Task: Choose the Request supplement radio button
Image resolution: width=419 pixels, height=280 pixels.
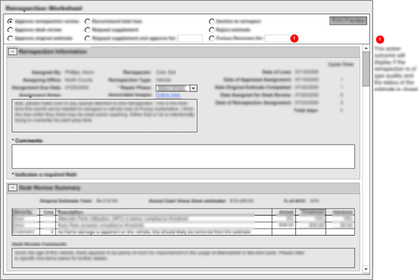Action: click(x=88, y=30)
